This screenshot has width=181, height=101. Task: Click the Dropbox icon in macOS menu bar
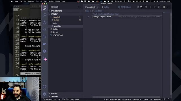85,1
